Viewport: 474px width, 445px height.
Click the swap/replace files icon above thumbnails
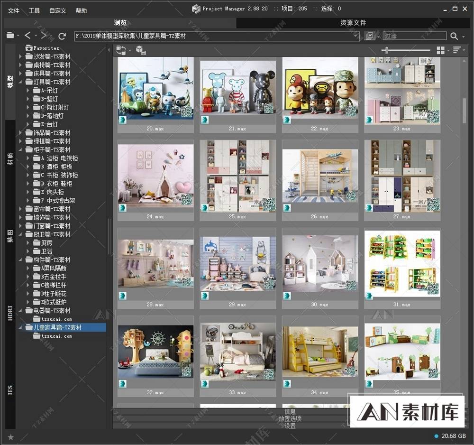[x=121, y=50]
